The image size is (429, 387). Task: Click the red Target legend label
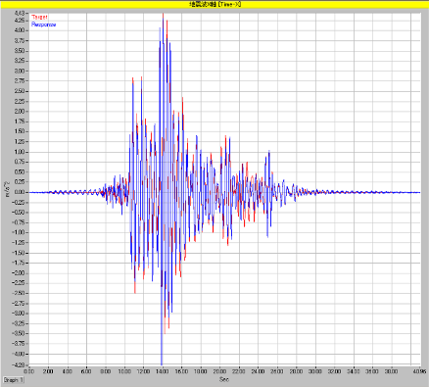point(39,17)
